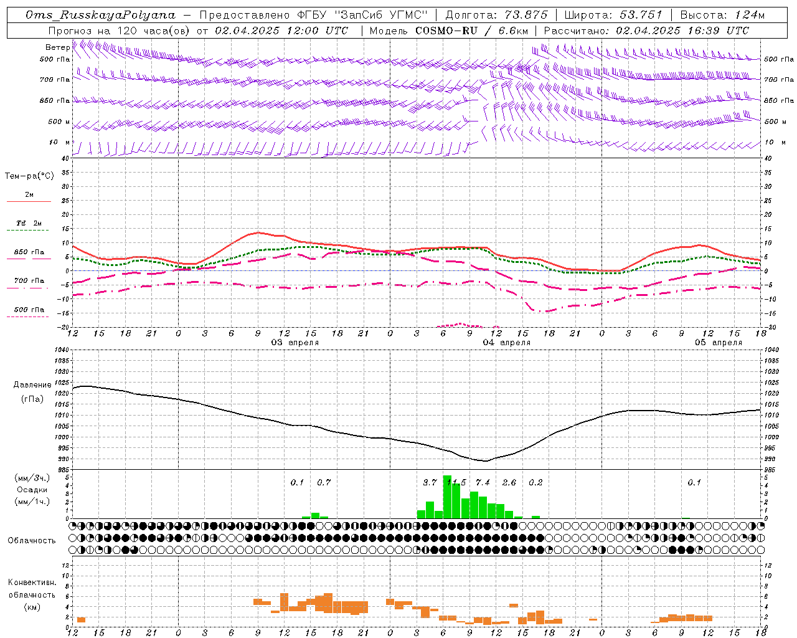
Task: Click the 0.7 precipitation total
Action: (x=324, y=483)
